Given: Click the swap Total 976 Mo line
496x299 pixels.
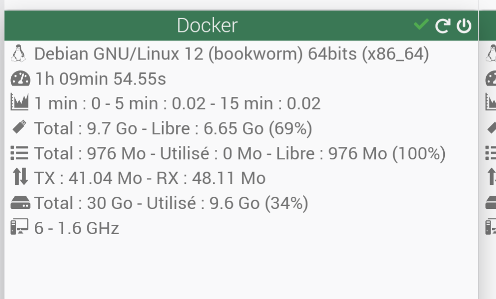Looking at the screenshot, I should point(240,153).
